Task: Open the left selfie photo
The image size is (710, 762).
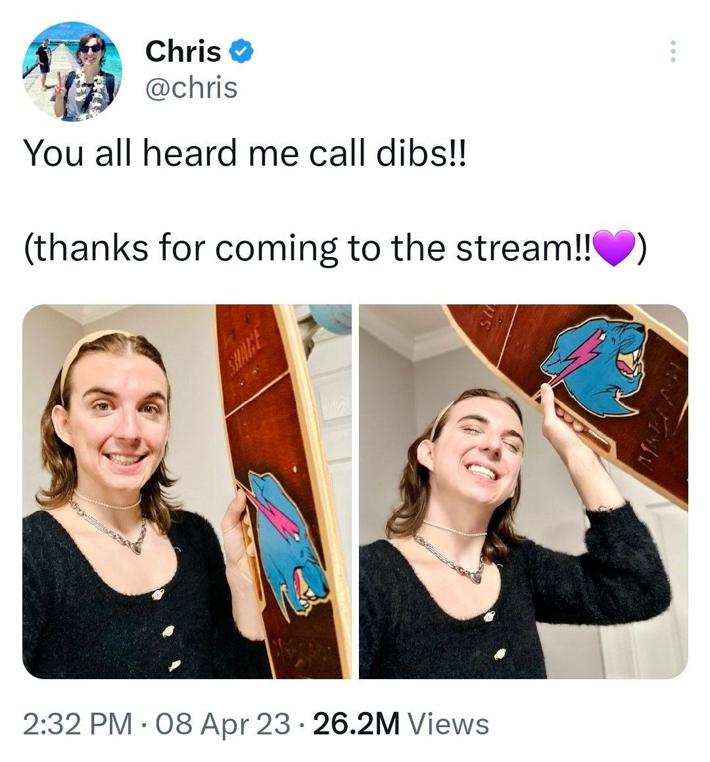Action: [x=187, y=491]
